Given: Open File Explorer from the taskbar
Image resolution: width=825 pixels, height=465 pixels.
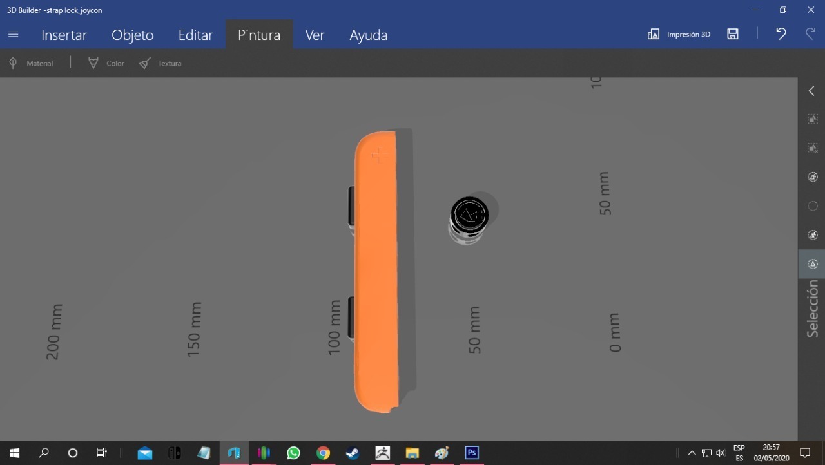Looking at the screenshot, I should tap(412, 453).
